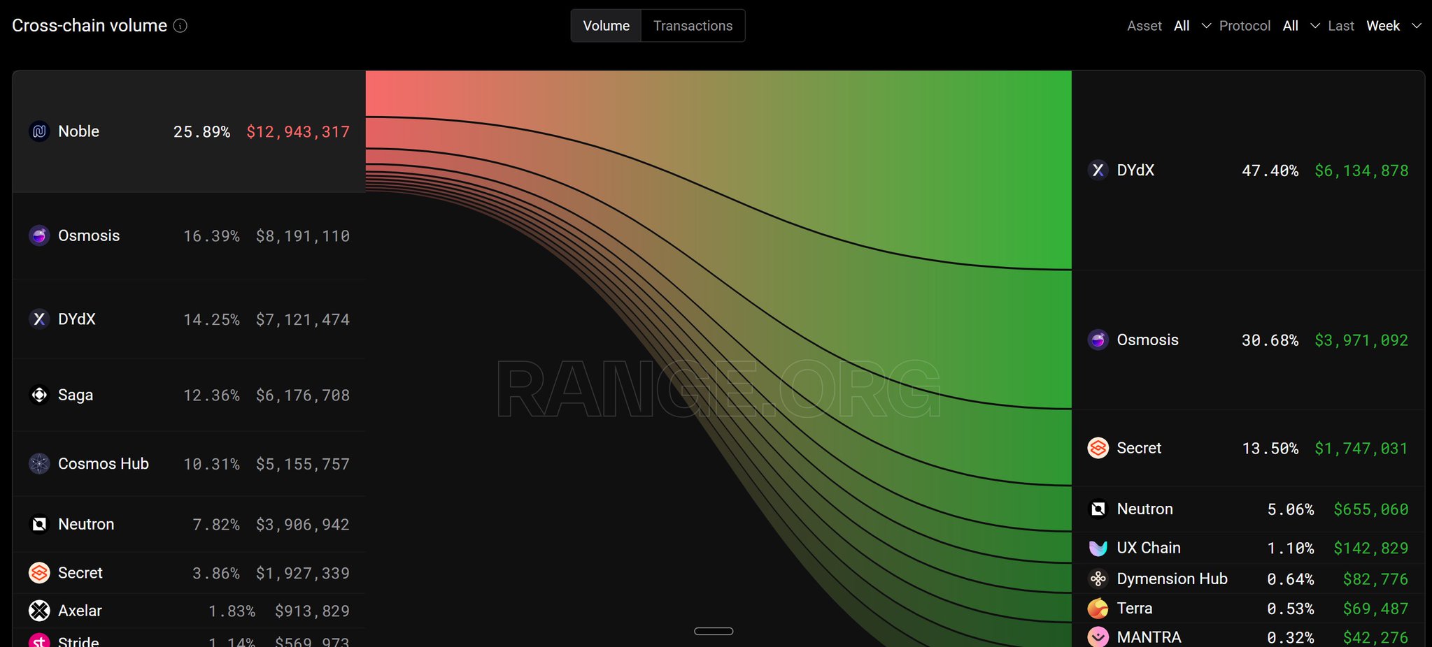Select the DYdX destination chain name
Viewport: 1432px width, 647px height.
pos(1135,170)
